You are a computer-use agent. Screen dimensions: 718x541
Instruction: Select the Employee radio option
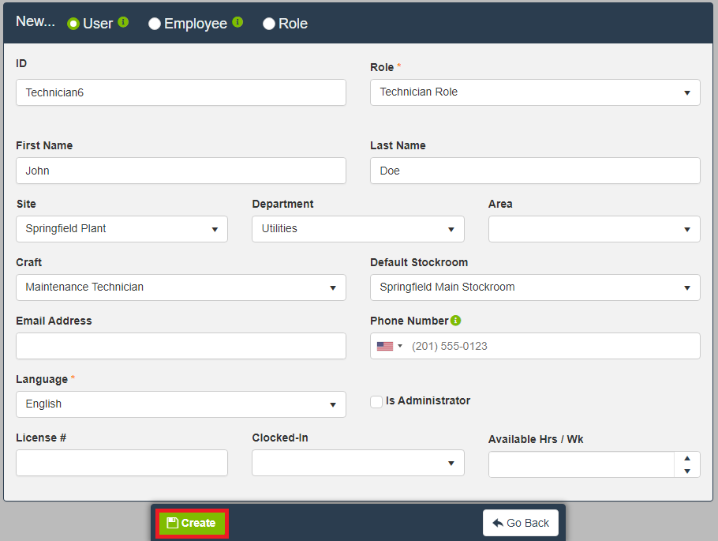click(x=155, y=24)
